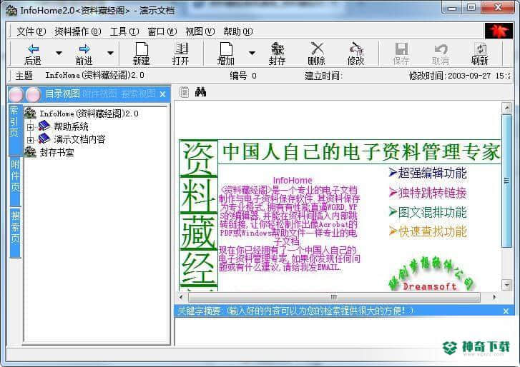Viewport: 520px width, 367px height.
Task: Click the red leaf logo icon
Action: tap(499, 31)
